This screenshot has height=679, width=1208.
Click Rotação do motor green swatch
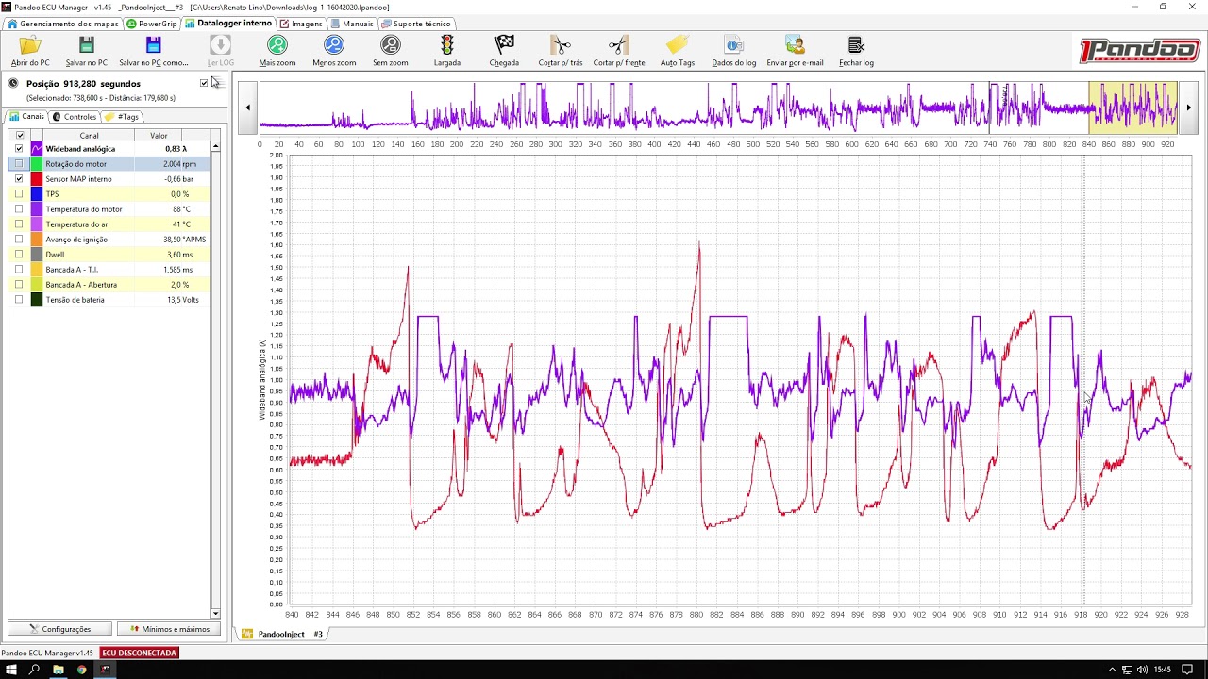point(37,164)
